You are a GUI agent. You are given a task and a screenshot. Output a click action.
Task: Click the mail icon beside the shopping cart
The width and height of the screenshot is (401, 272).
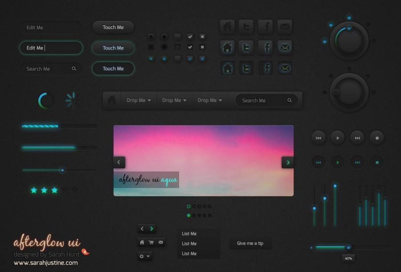click(161, 243)
